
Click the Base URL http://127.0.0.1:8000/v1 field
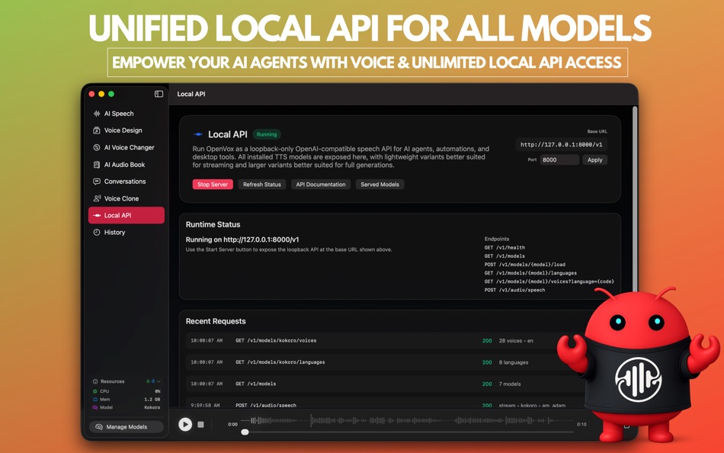(x=561, y=145)
